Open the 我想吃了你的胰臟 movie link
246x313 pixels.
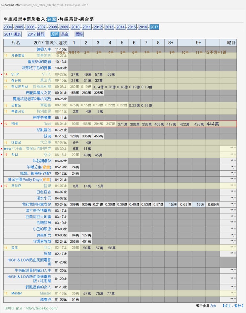point(37,68)
